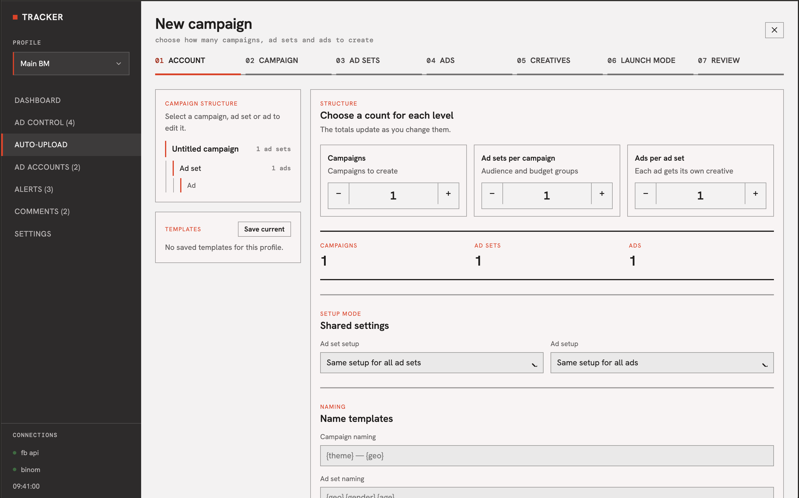
Task: Click the 09:41:00 clock text
Action: coord(26,486)
